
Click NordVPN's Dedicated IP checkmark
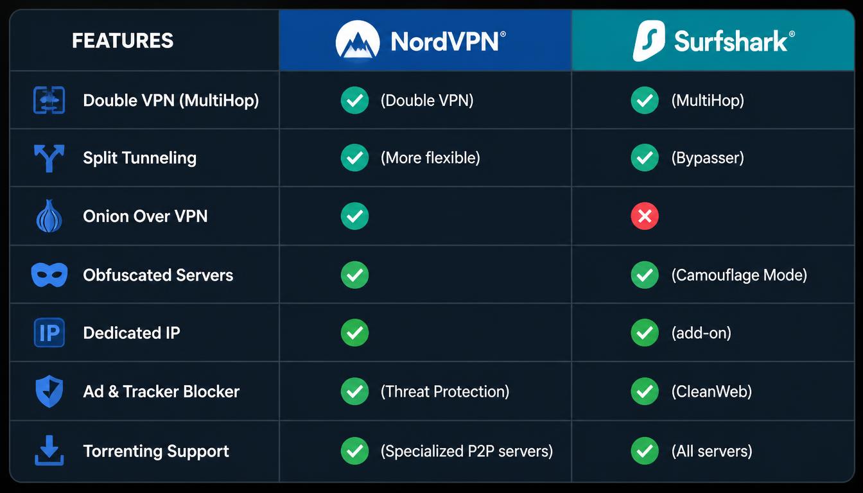coord(354,333)
